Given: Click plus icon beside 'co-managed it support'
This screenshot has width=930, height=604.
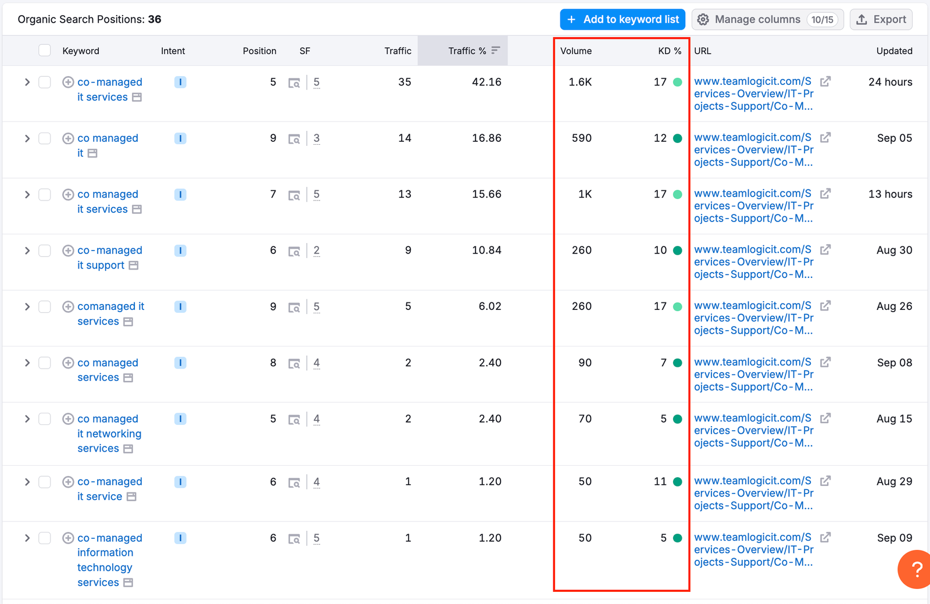Looking at the screenshot, I should [x=68, y=251].
